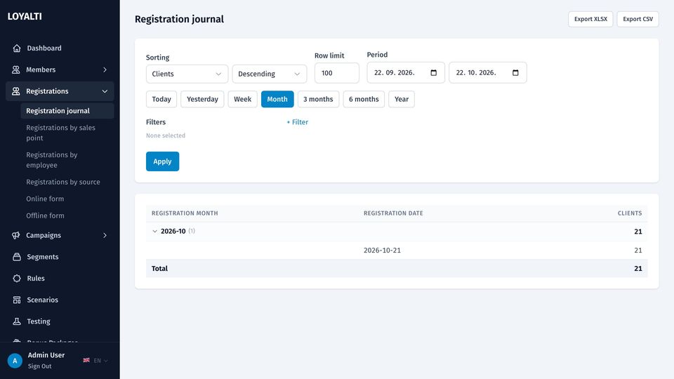The width and height of the screenshot is (674, 379).
Task: Select the Week period preset
Action: 242,99
